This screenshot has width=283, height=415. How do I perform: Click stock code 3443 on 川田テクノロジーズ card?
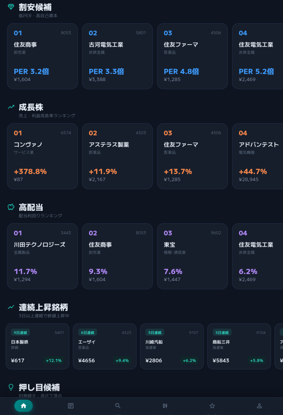[x=66, y=233]
